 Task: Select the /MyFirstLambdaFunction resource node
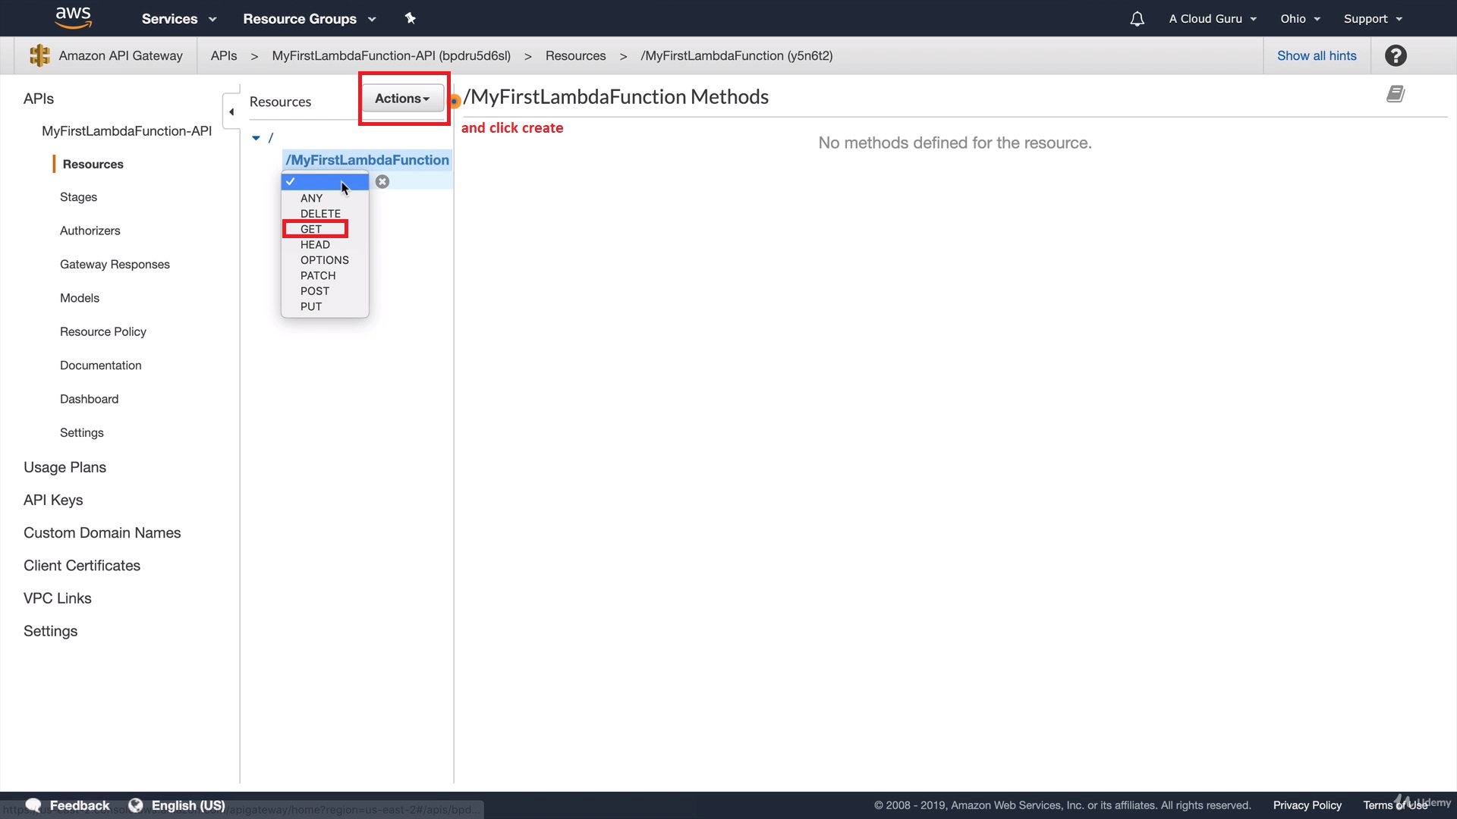(x=367, y=160)
